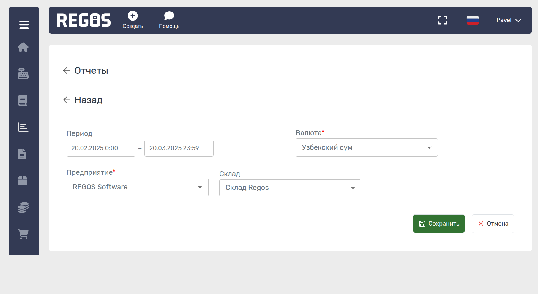
Task: Change language via Russian flag icon
Action: tap(472, 20)
